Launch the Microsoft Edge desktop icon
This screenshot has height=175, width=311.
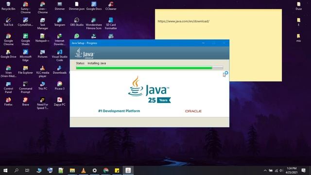point(26,55)
